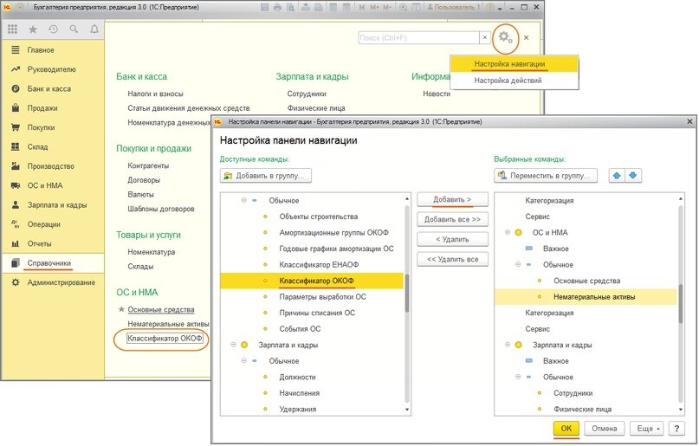The height and width of the screenshot is (446, 699).
Task: Open Классификатор ОКОФ link in main window
Action: [165, 339]
